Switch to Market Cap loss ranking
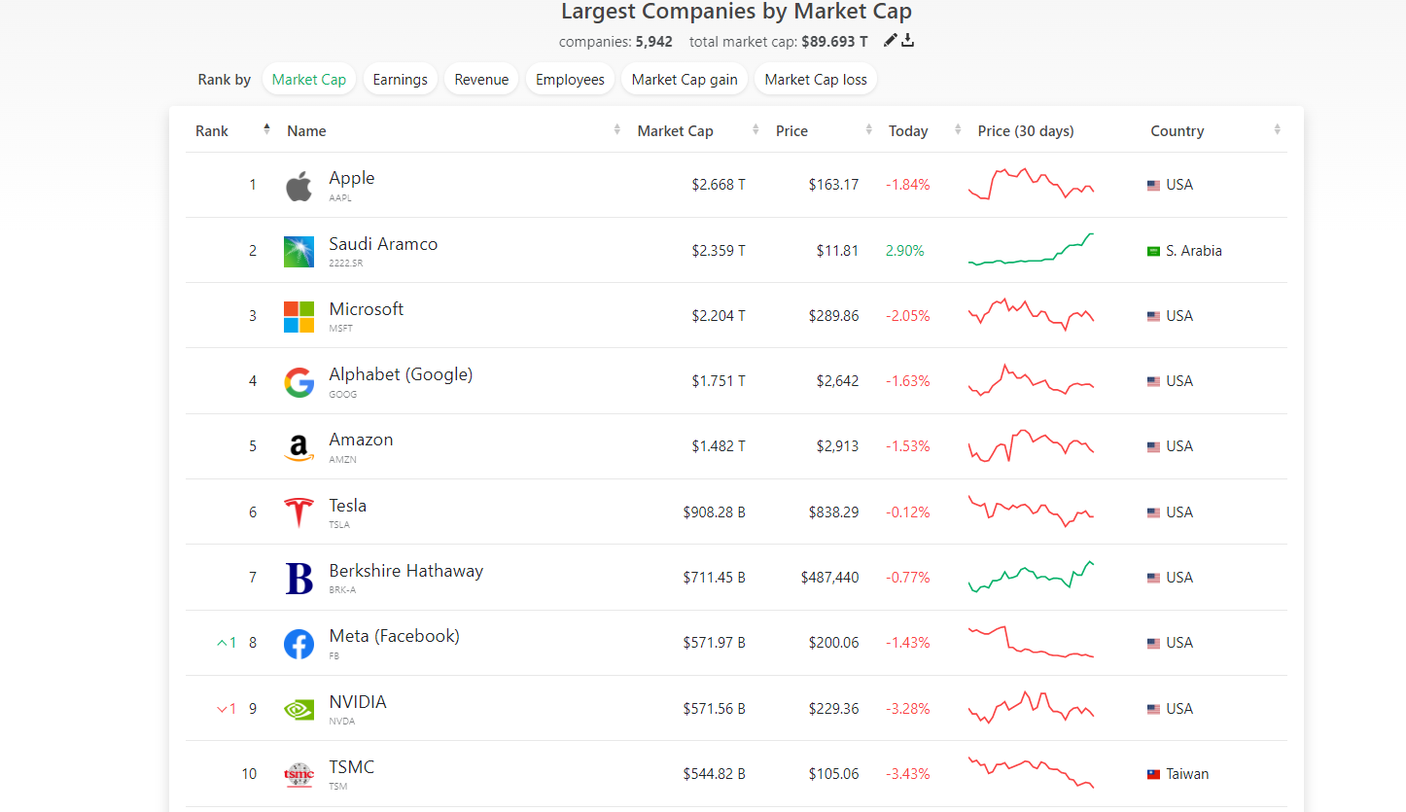Image resolution: width=1406 pixels, height=812 pixels. 816,80
